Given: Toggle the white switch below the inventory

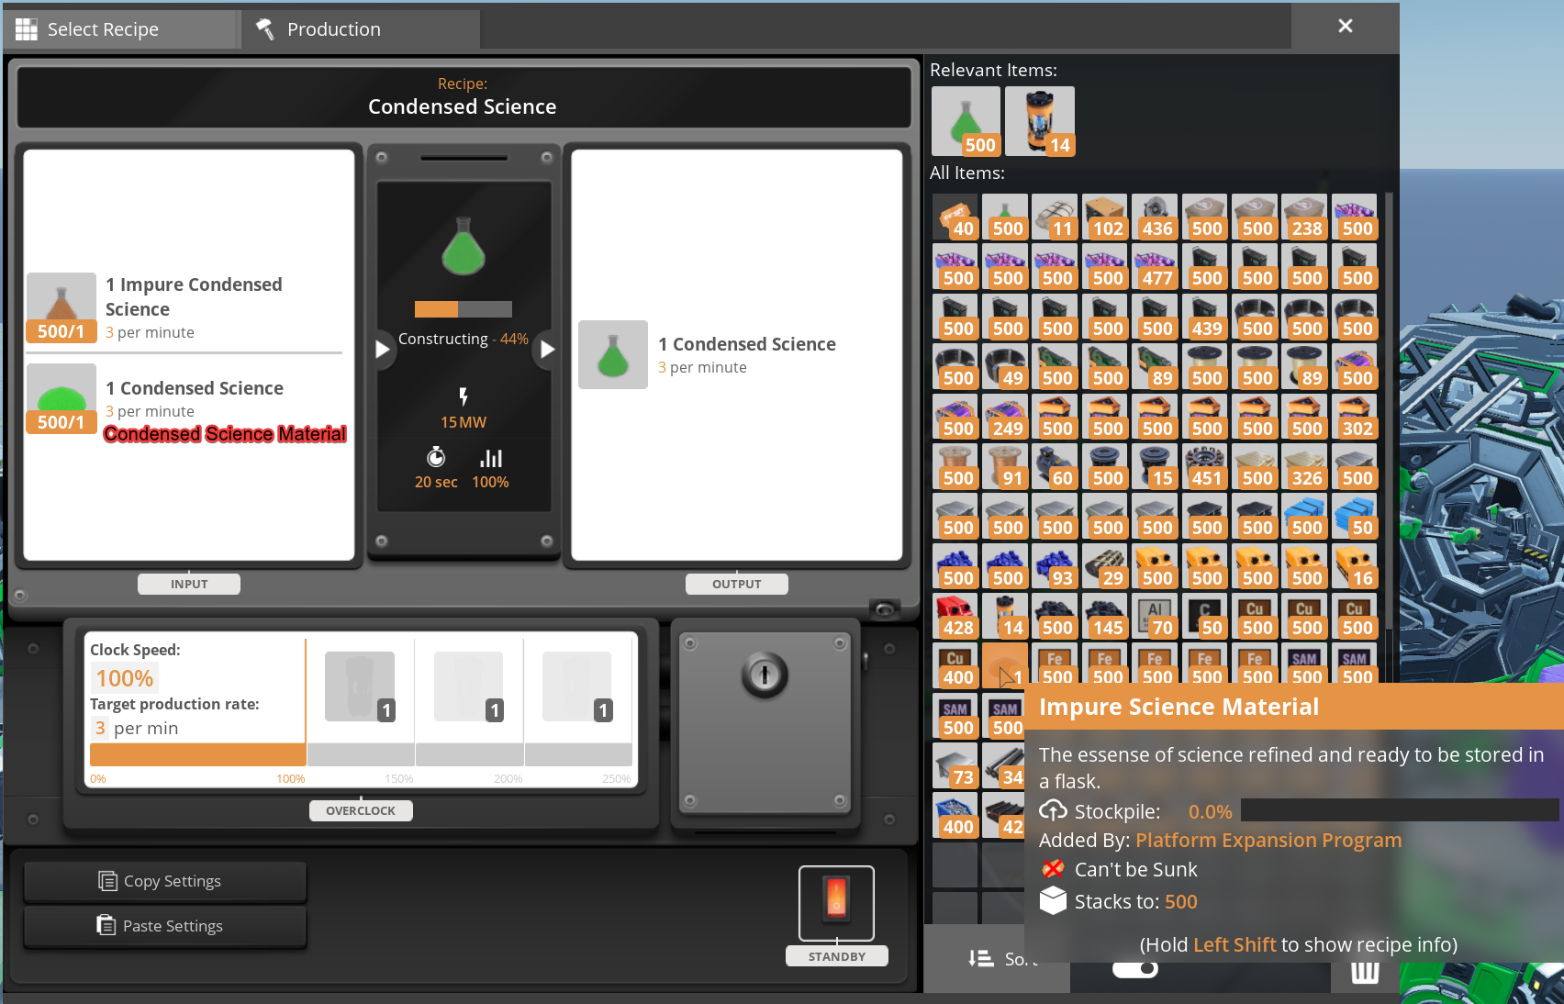Looking at the screenshot, I should [1135, 969].
